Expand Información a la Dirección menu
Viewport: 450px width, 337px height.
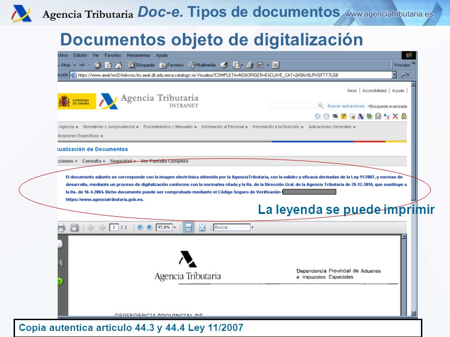(278, 127)
